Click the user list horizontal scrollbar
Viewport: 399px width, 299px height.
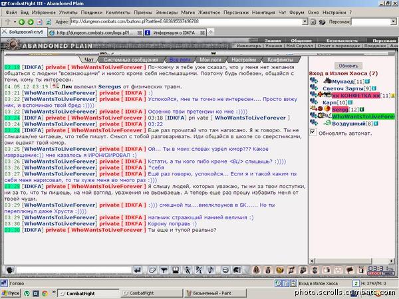tap(352, 261)
